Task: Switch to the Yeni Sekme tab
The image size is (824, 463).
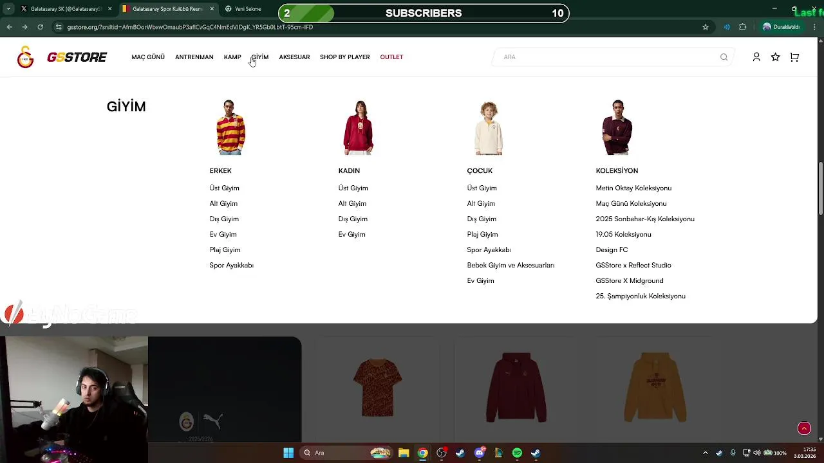Action: [248, 9]
